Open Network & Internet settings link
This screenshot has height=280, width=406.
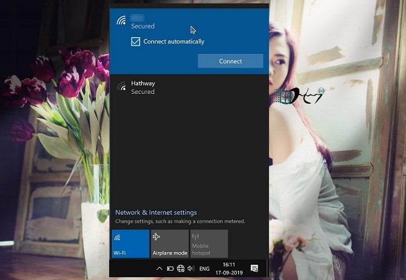(156, 213)
